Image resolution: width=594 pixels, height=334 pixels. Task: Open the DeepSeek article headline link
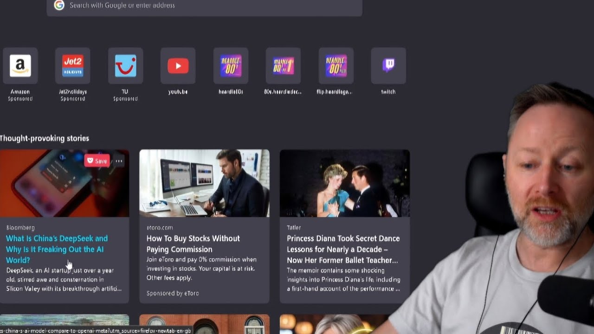tap(57, 249)
